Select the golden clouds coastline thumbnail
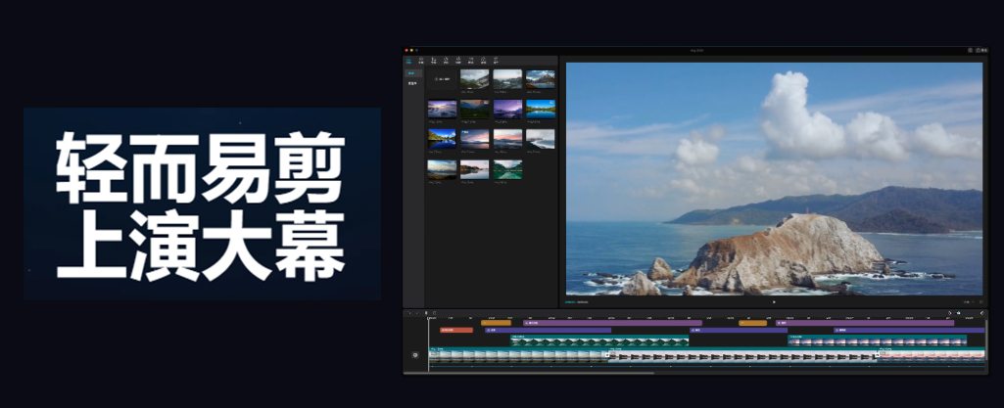Image resolution: width=1004 pixels, height=408 pixels. click(443, 169)
